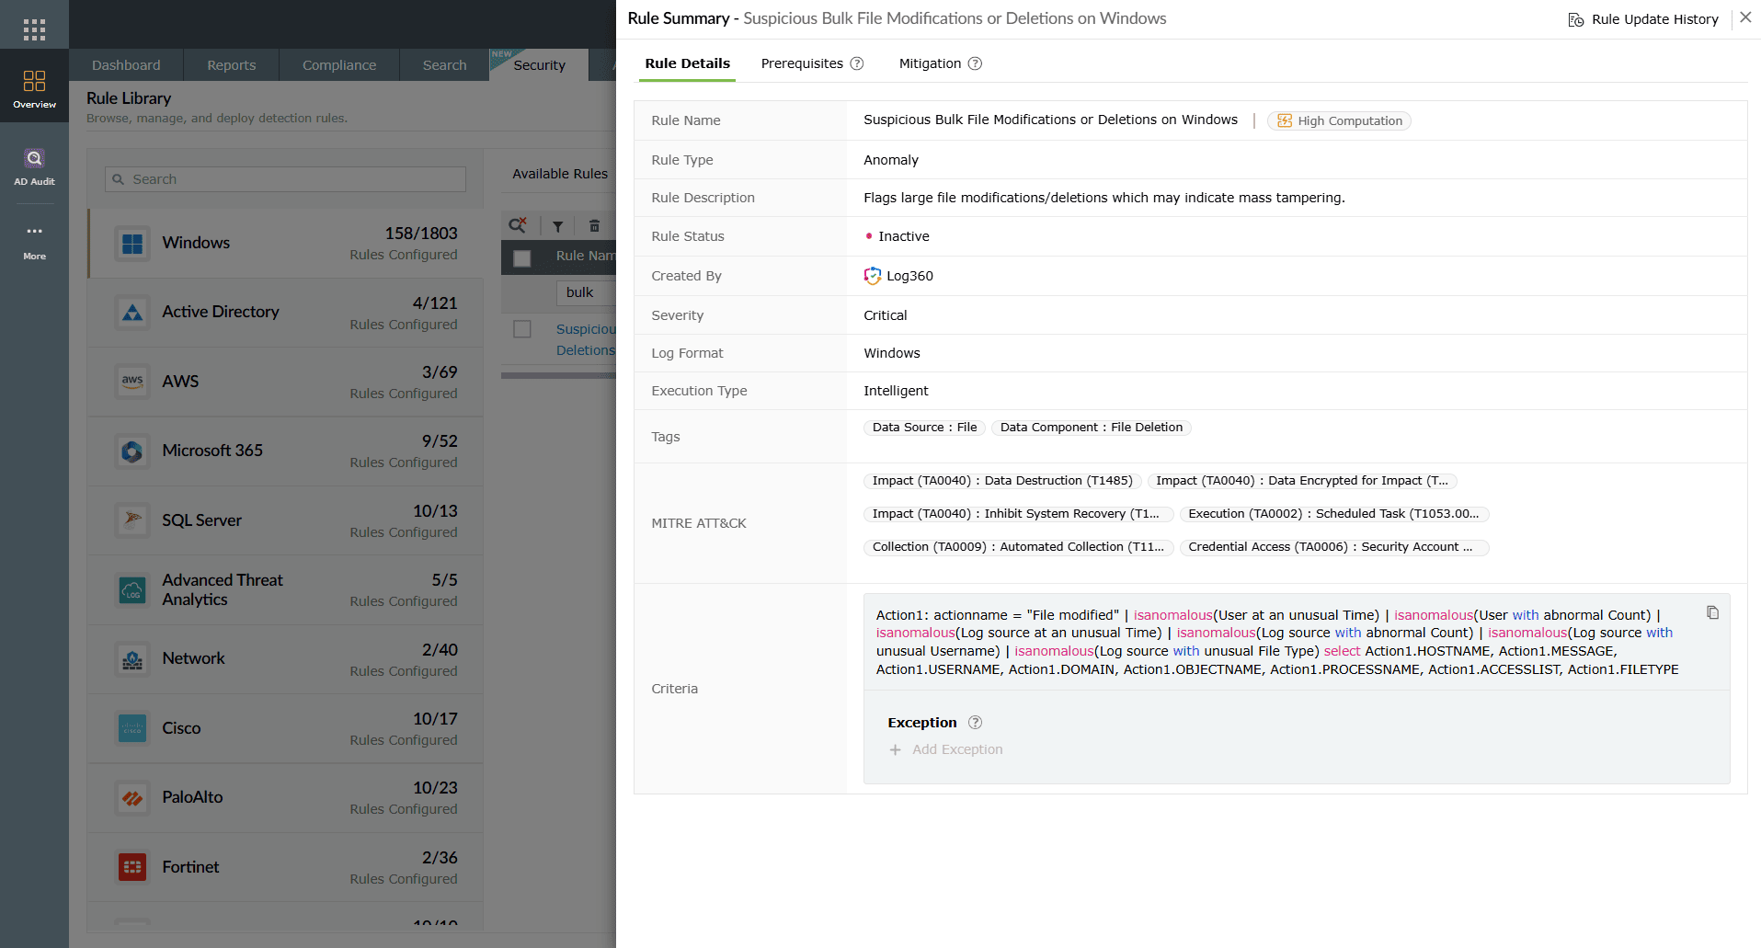Click the Mitigation help icon

(976, 63)
